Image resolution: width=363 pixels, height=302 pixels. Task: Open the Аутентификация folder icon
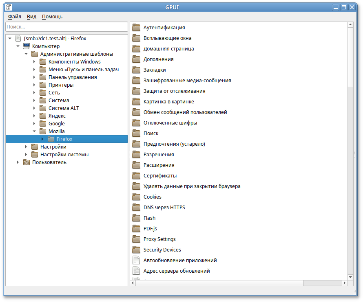(136, 27)
